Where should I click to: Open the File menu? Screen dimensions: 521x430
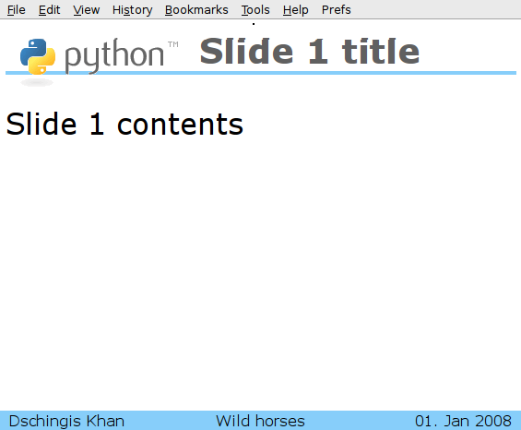coord(17,10)
